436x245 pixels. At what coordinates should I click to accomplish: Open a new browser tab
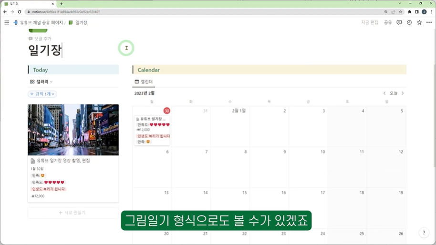(61, 4)
